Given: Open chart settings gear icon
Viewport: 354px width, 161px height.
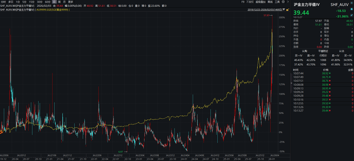Looking at the screenshot, I should (x=283, y=2).
